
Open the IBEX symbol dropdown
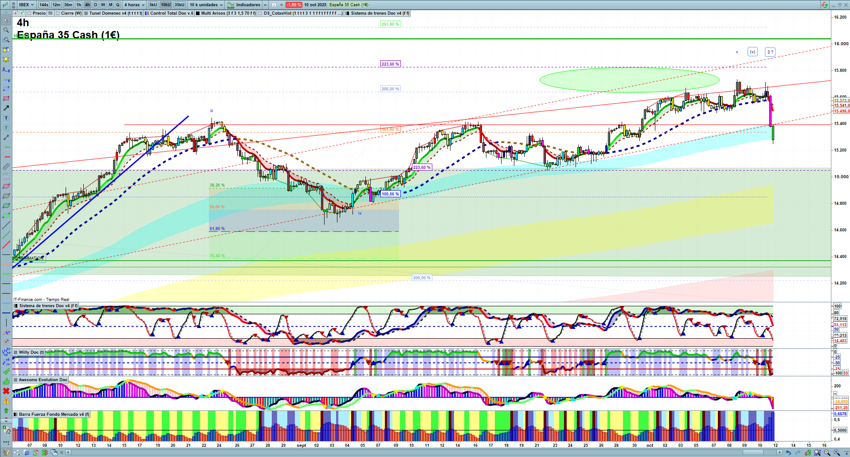(x=26, y=5)
